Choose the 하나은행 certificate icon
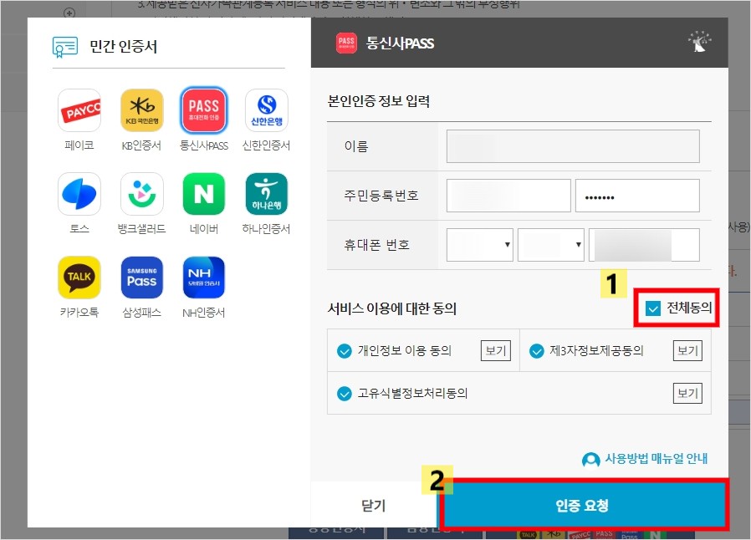The height and width of the screenshot is (540, 751). (x=266, y=194)
